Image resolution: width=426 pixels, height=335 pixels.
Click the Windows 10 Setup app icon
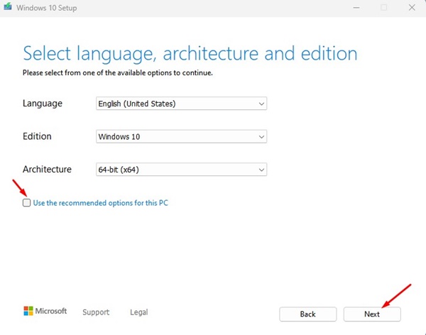tap(8, 6)
